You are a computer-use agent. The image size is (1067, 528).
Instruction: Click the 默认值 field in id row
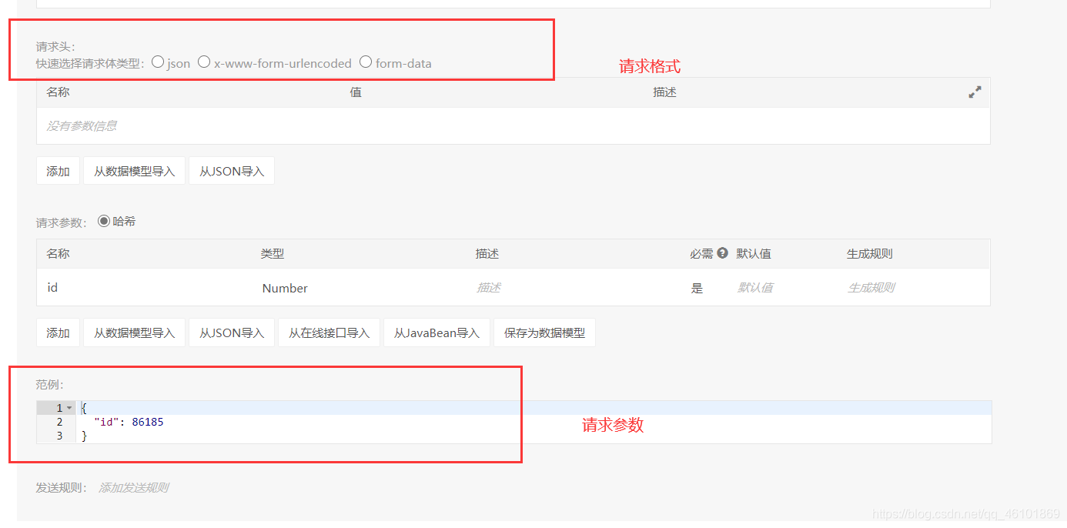pyautogui.click(x=754, y=288)
